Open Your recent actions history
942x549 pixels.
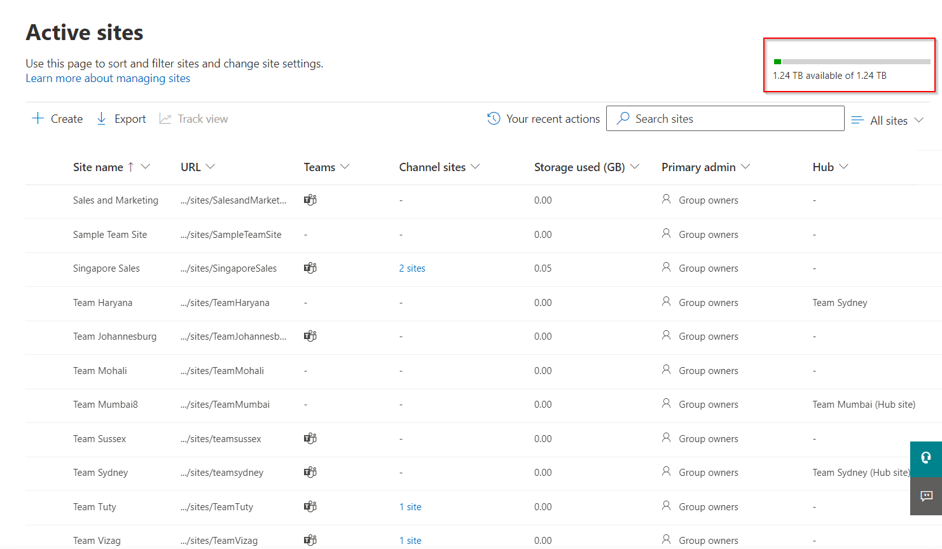pos(543,118)
